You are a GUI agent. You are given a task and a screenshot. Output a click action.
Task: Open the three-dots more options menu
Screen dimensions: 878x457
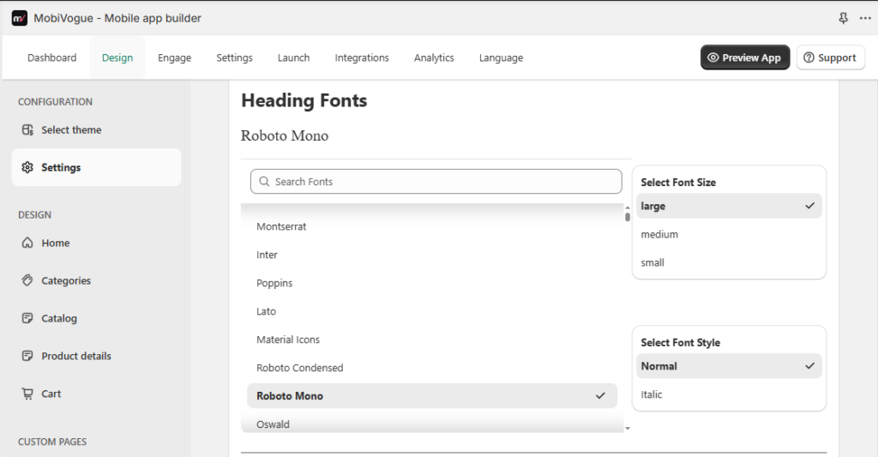click(x=865, y=19)
